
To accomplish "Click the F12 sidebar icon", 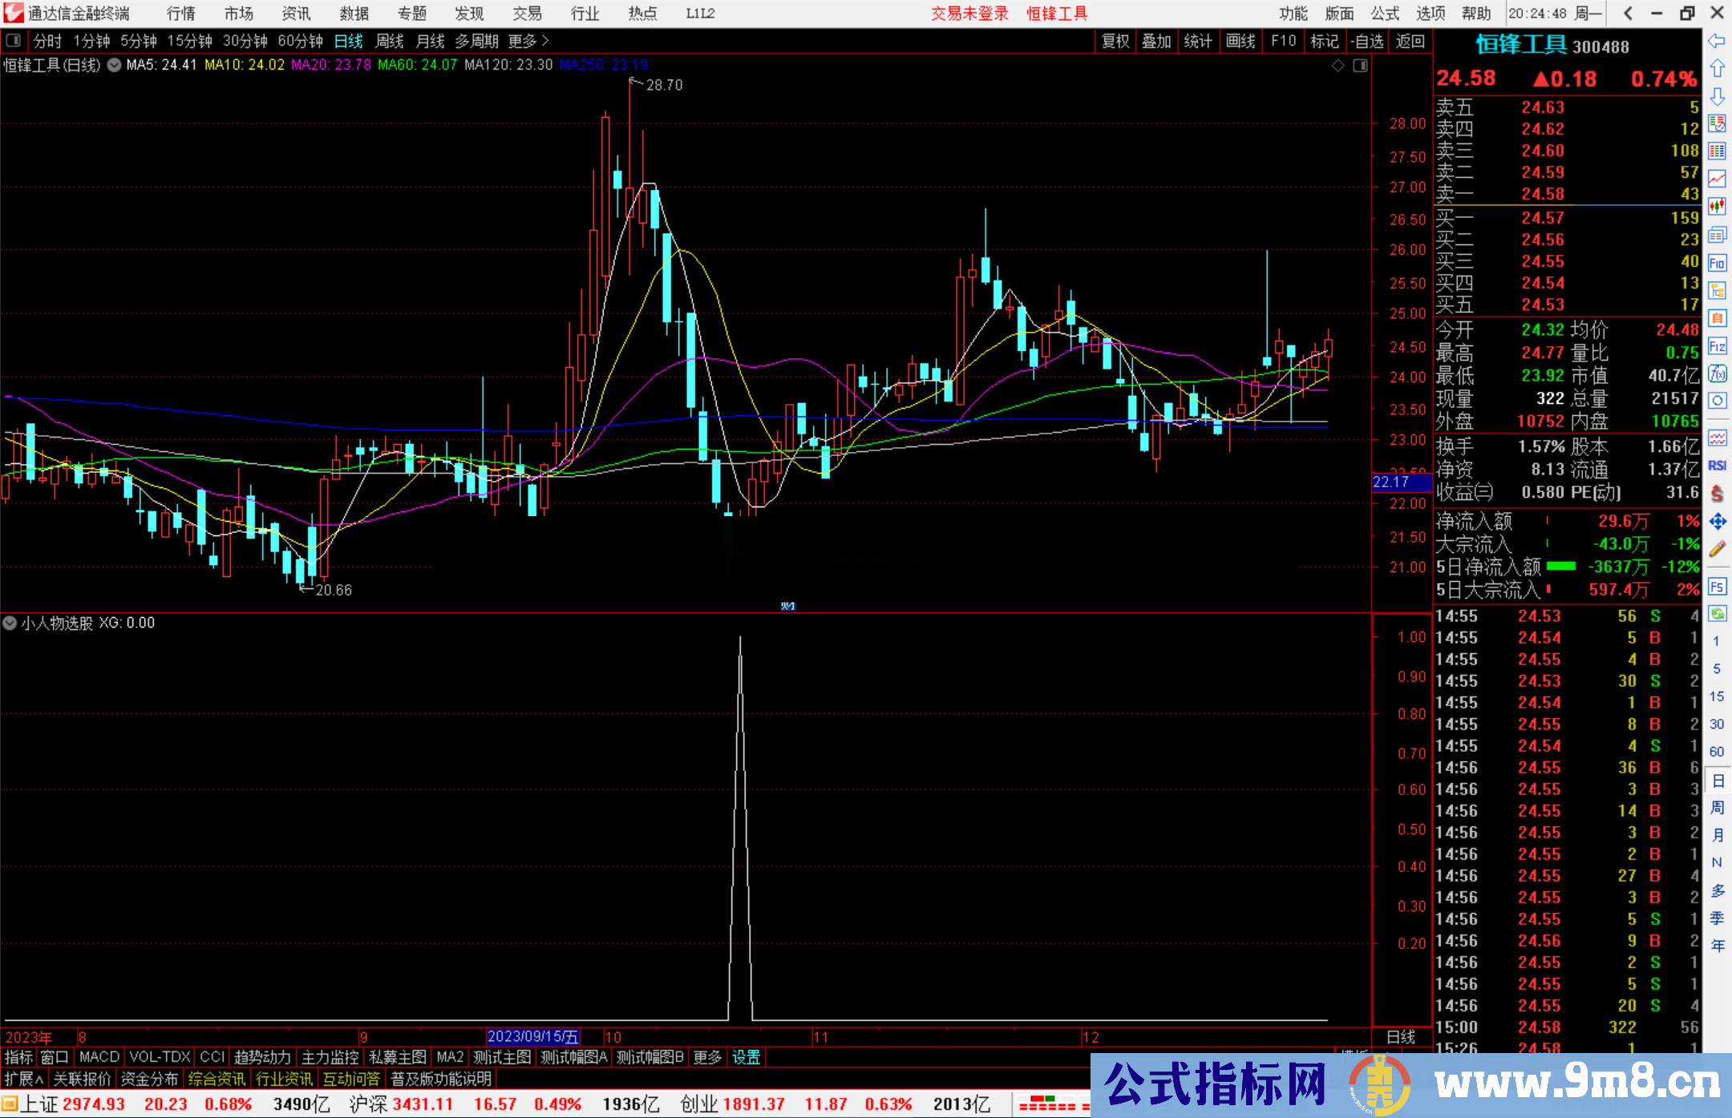I will 1717,346.
